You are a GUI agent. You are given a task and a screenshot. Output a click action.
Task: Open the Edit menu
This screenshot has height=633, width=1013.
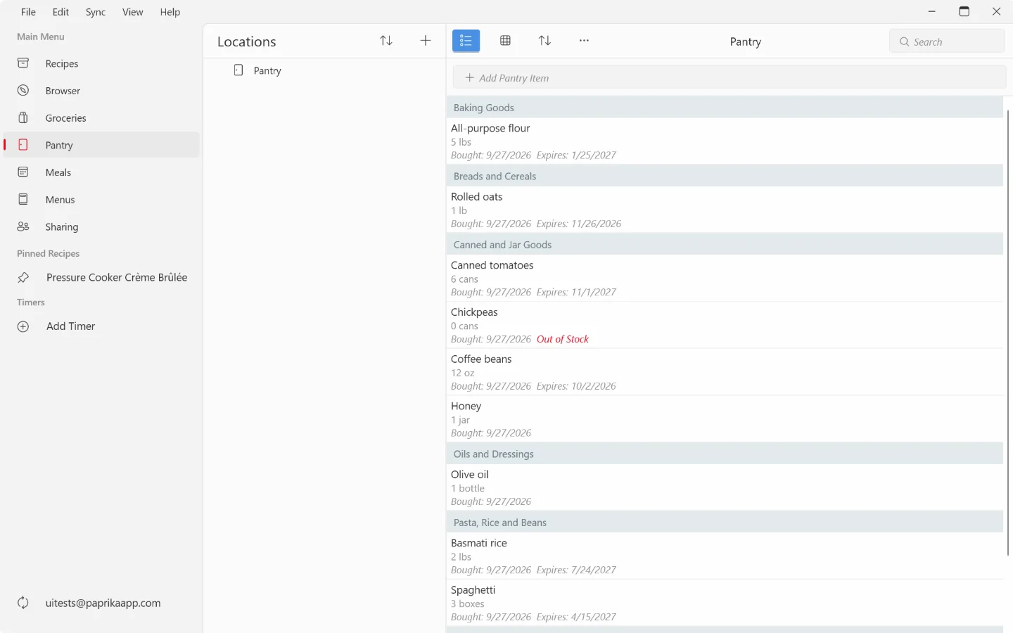click(61, 12)
